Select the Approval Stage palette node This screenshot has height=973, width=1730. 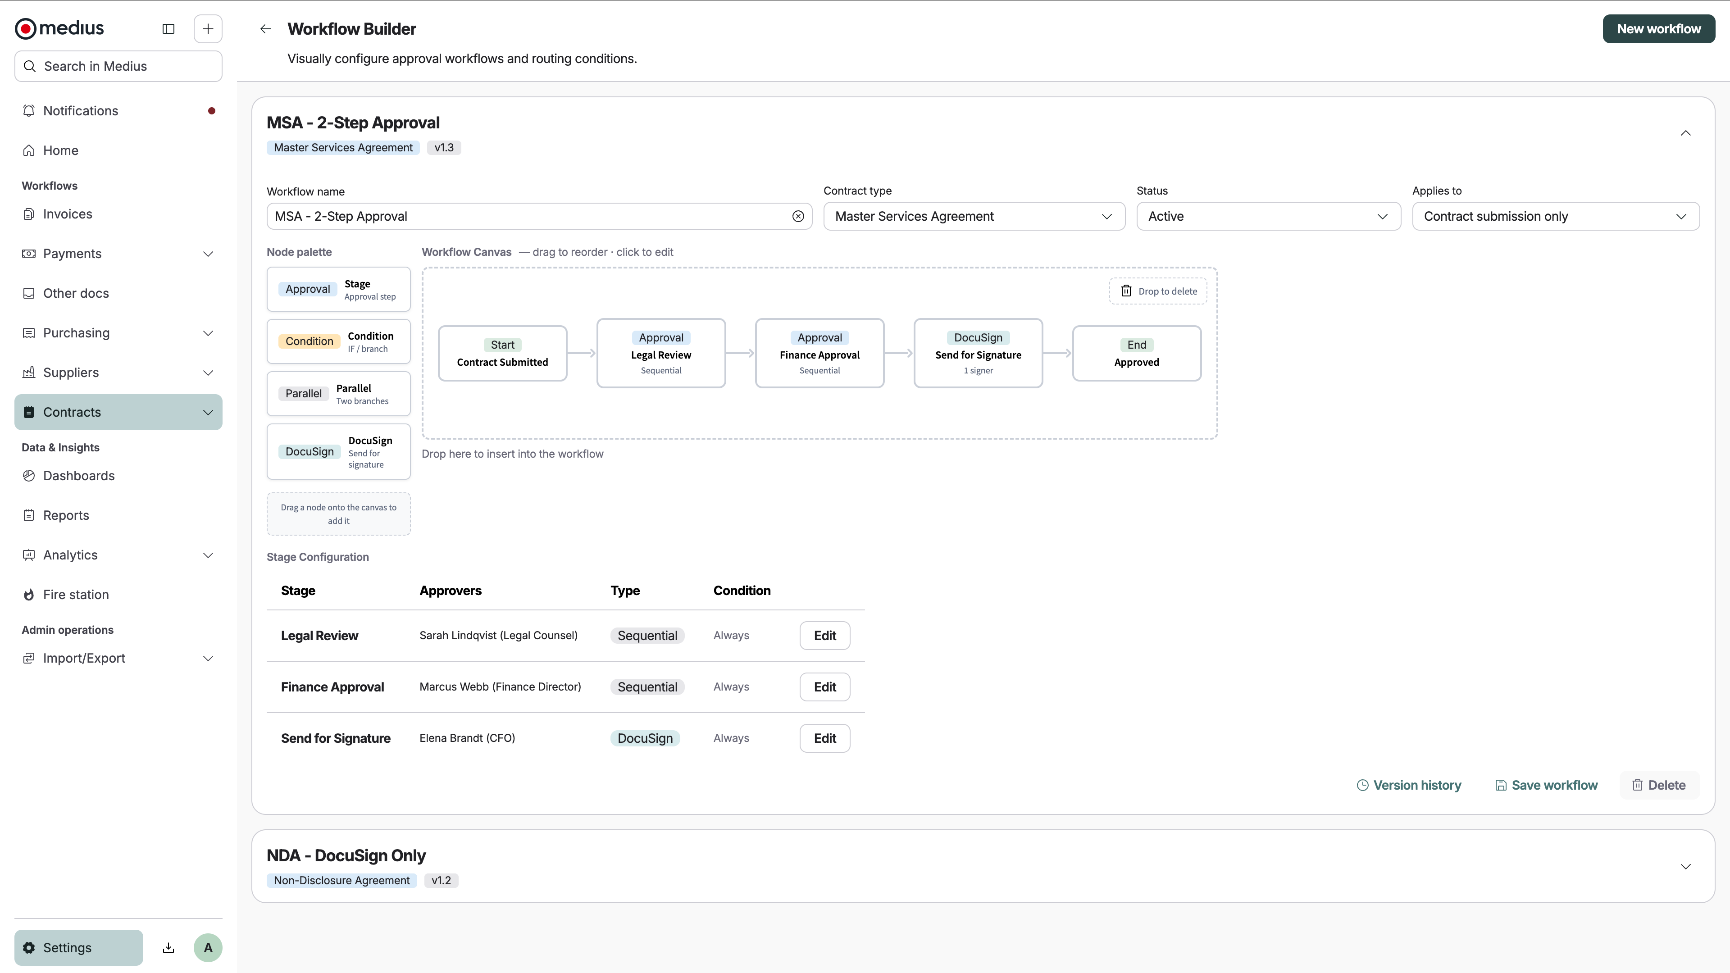[x=338, y=289]
